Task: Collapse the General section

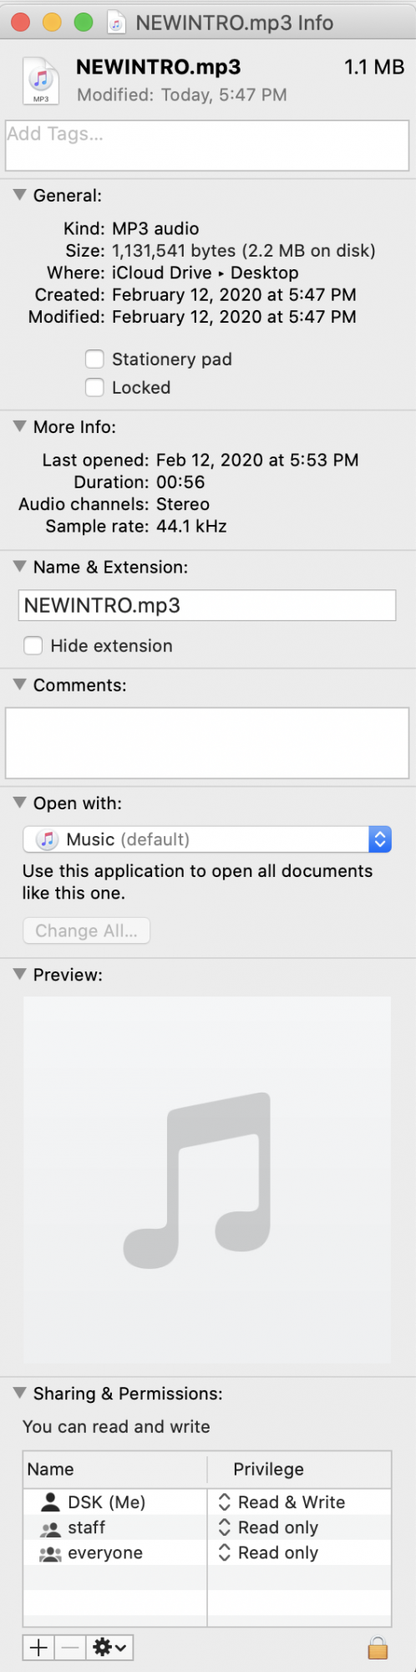Action: coord(20,195)
